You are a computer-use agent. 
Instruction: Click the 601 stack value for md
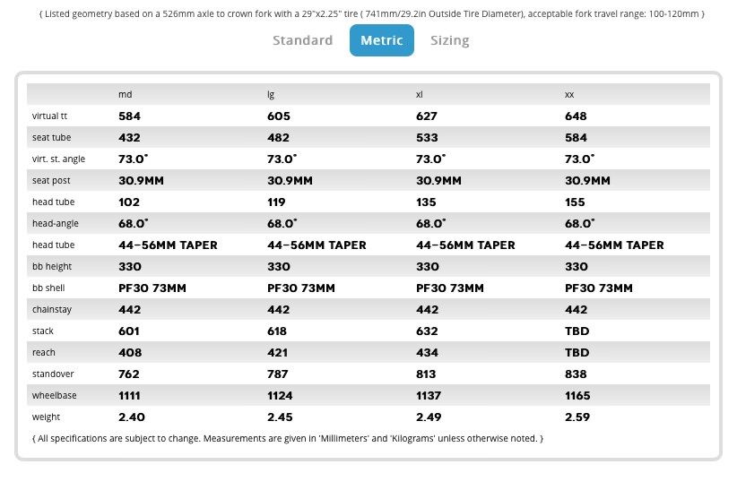click(129, 331)
